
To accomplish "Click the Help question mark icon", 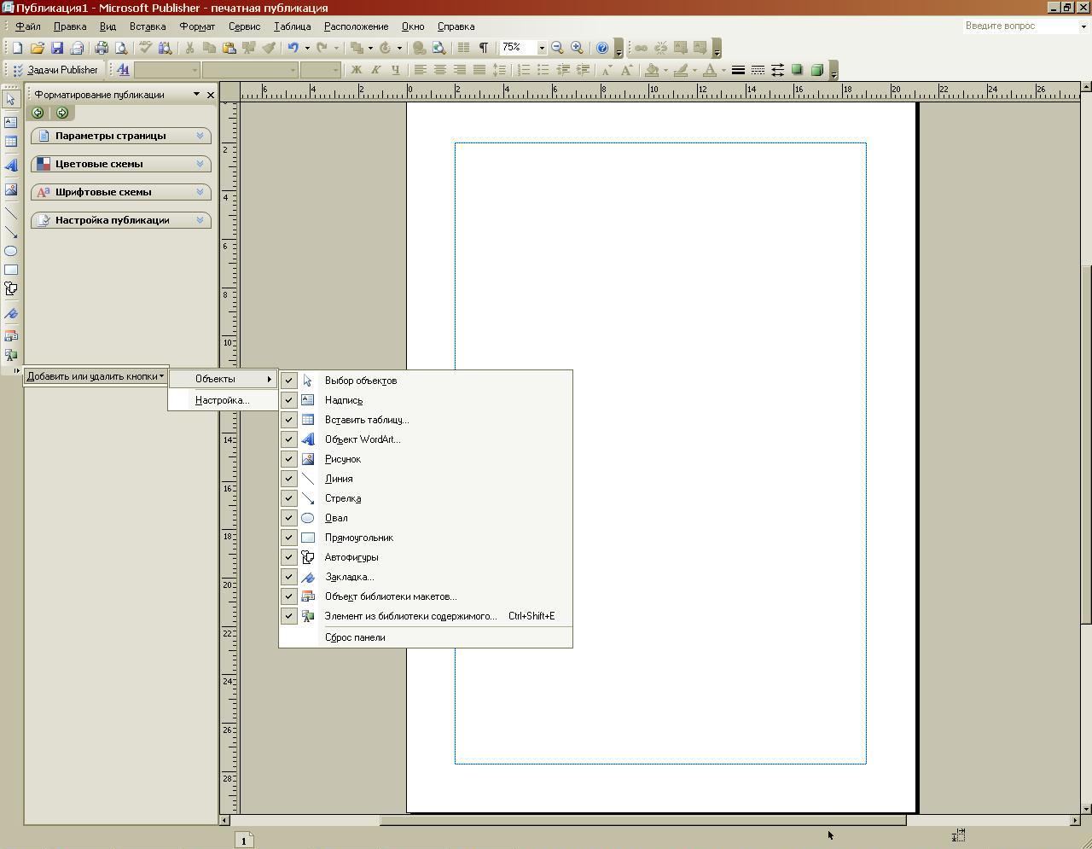I will coord(602,49).
